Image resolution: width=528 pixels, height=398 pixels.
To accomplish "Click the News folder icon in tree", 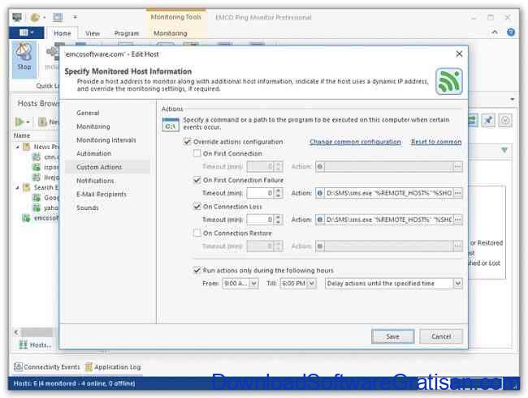I will pyautogui.click(x=26, y=147).
